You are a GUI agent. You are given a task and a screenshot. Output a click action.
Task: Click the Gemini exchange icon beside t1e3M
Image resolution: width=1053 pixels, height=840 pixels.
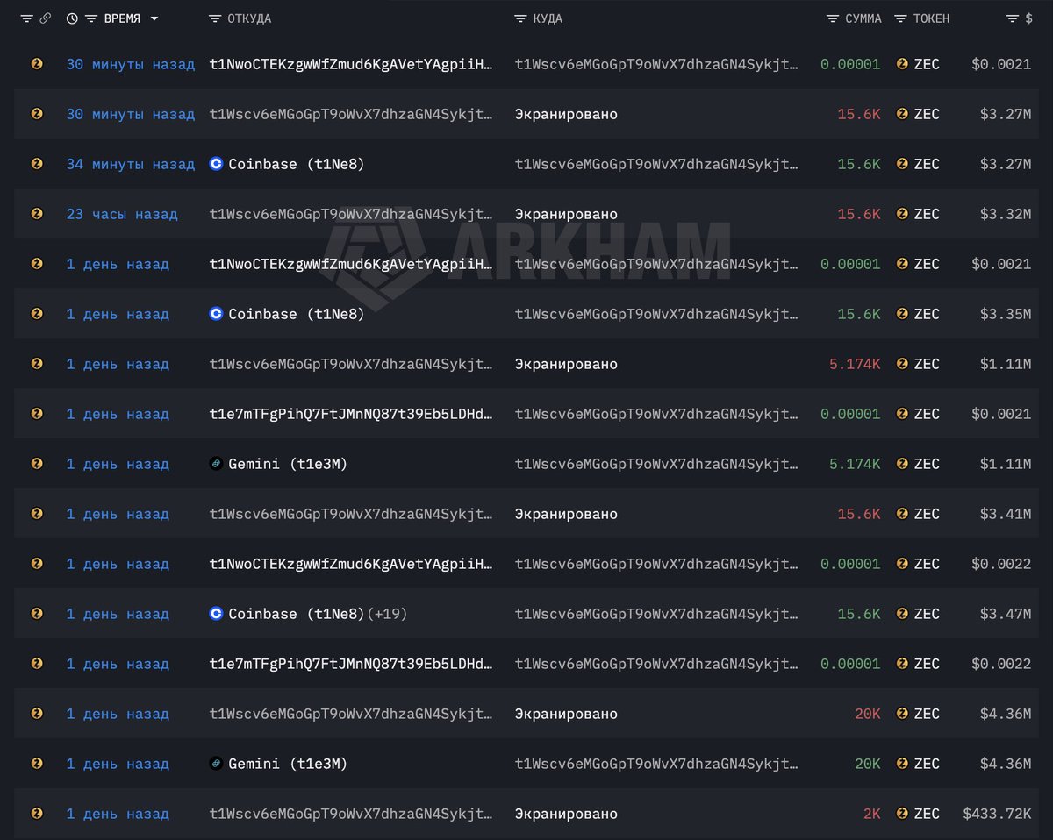pyautogui.click(x=218, y=464)
